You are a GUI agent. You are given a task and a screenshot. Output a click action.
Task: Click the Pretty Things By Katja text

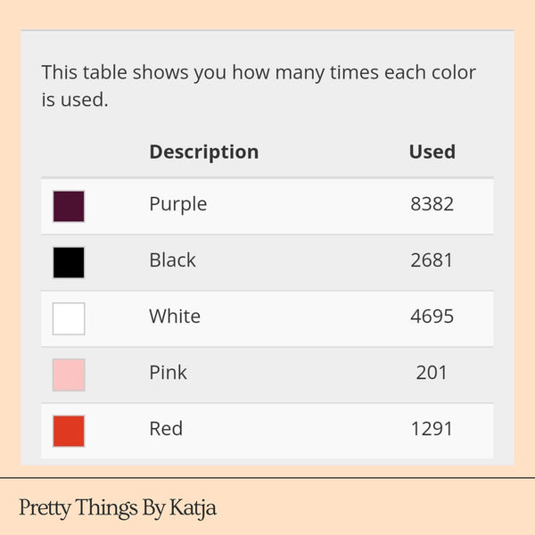click(118, 508)
